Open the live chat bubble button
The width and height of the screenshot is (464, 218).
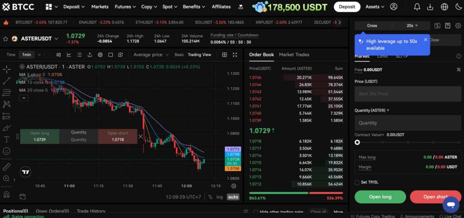pyautogui.click(x=451, y=205)
